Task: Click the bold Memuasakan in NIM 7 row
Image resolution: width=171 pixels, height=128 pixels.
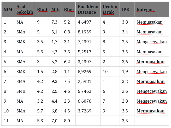Action: (x=151, y=82)
